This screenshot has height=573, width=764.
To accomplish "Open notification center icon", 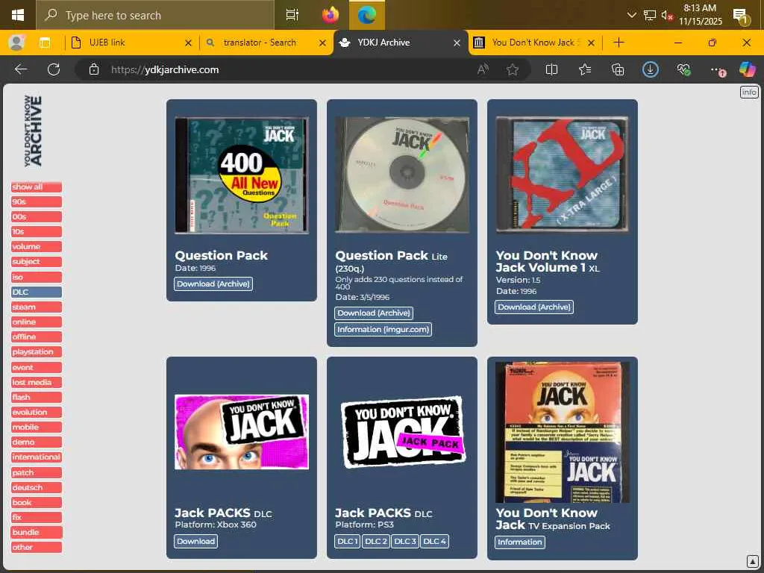I will point(741,16).
